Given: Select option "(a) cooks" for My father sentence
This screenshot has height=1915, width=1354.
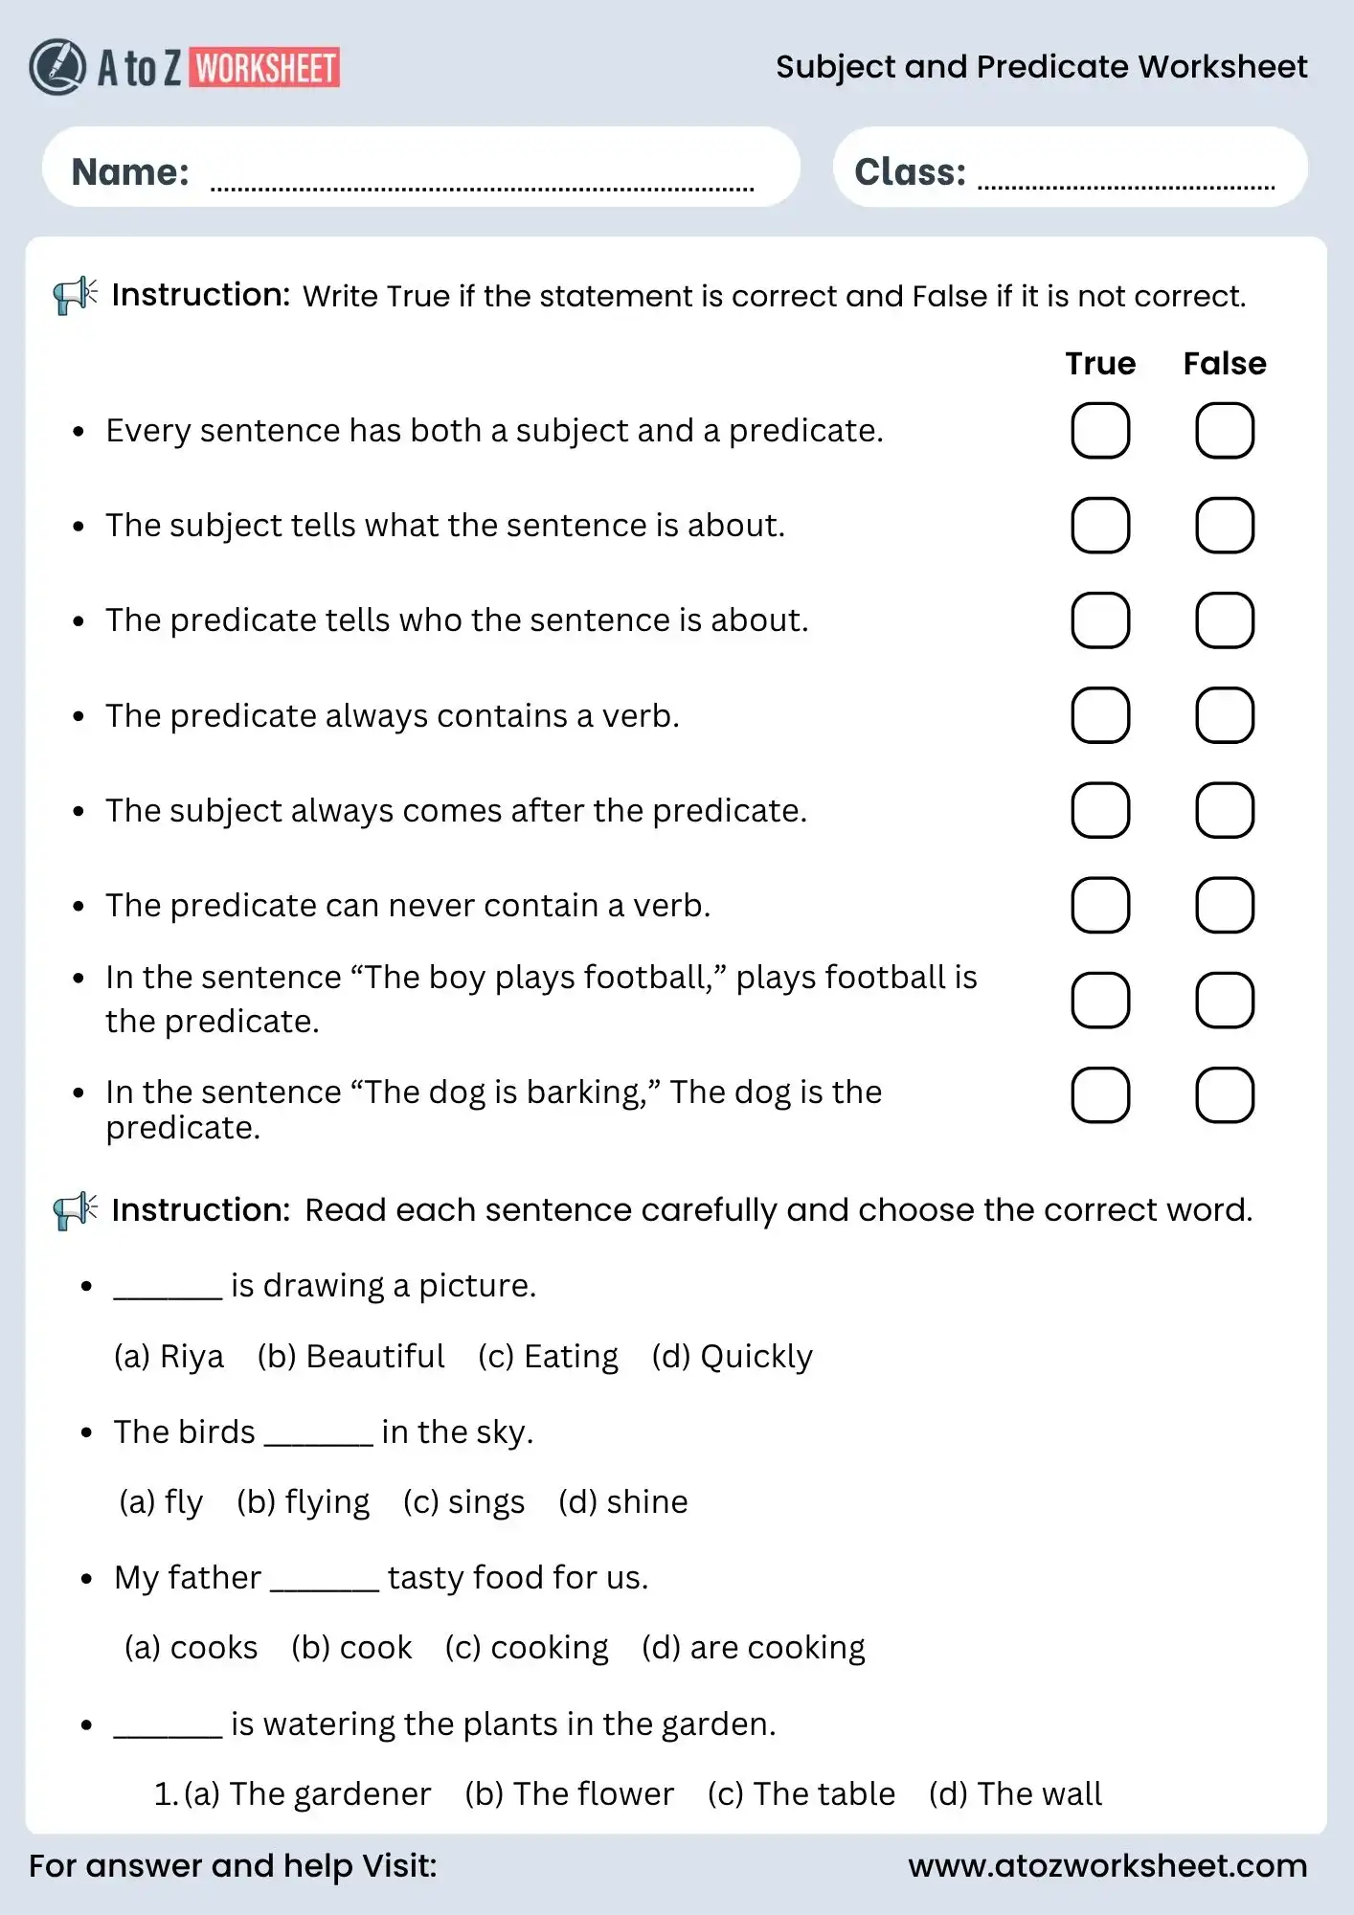Looking at the screenshot, I should [192, 1648].
